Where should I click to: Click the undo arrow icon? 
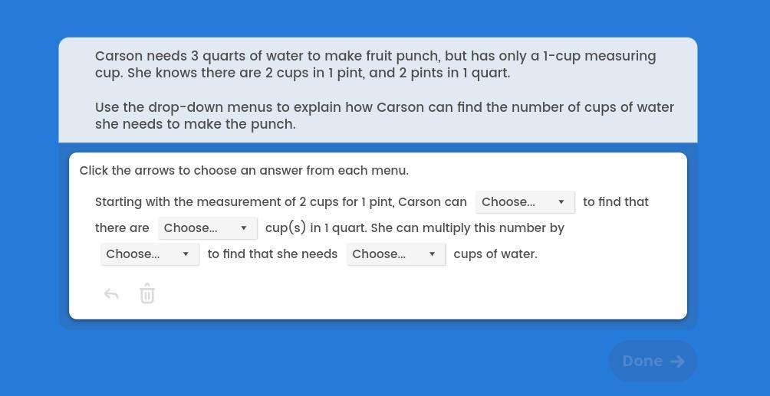coord(111,294)
